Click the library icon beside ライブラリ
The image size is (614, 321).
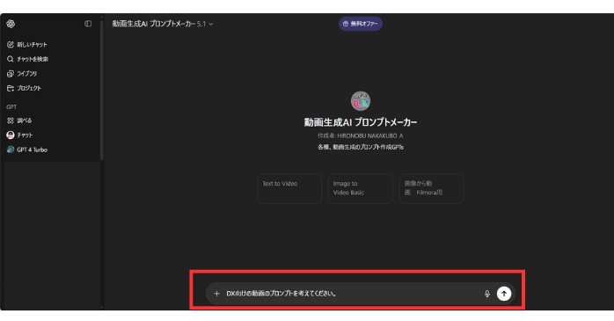click(x=11, y=74)
